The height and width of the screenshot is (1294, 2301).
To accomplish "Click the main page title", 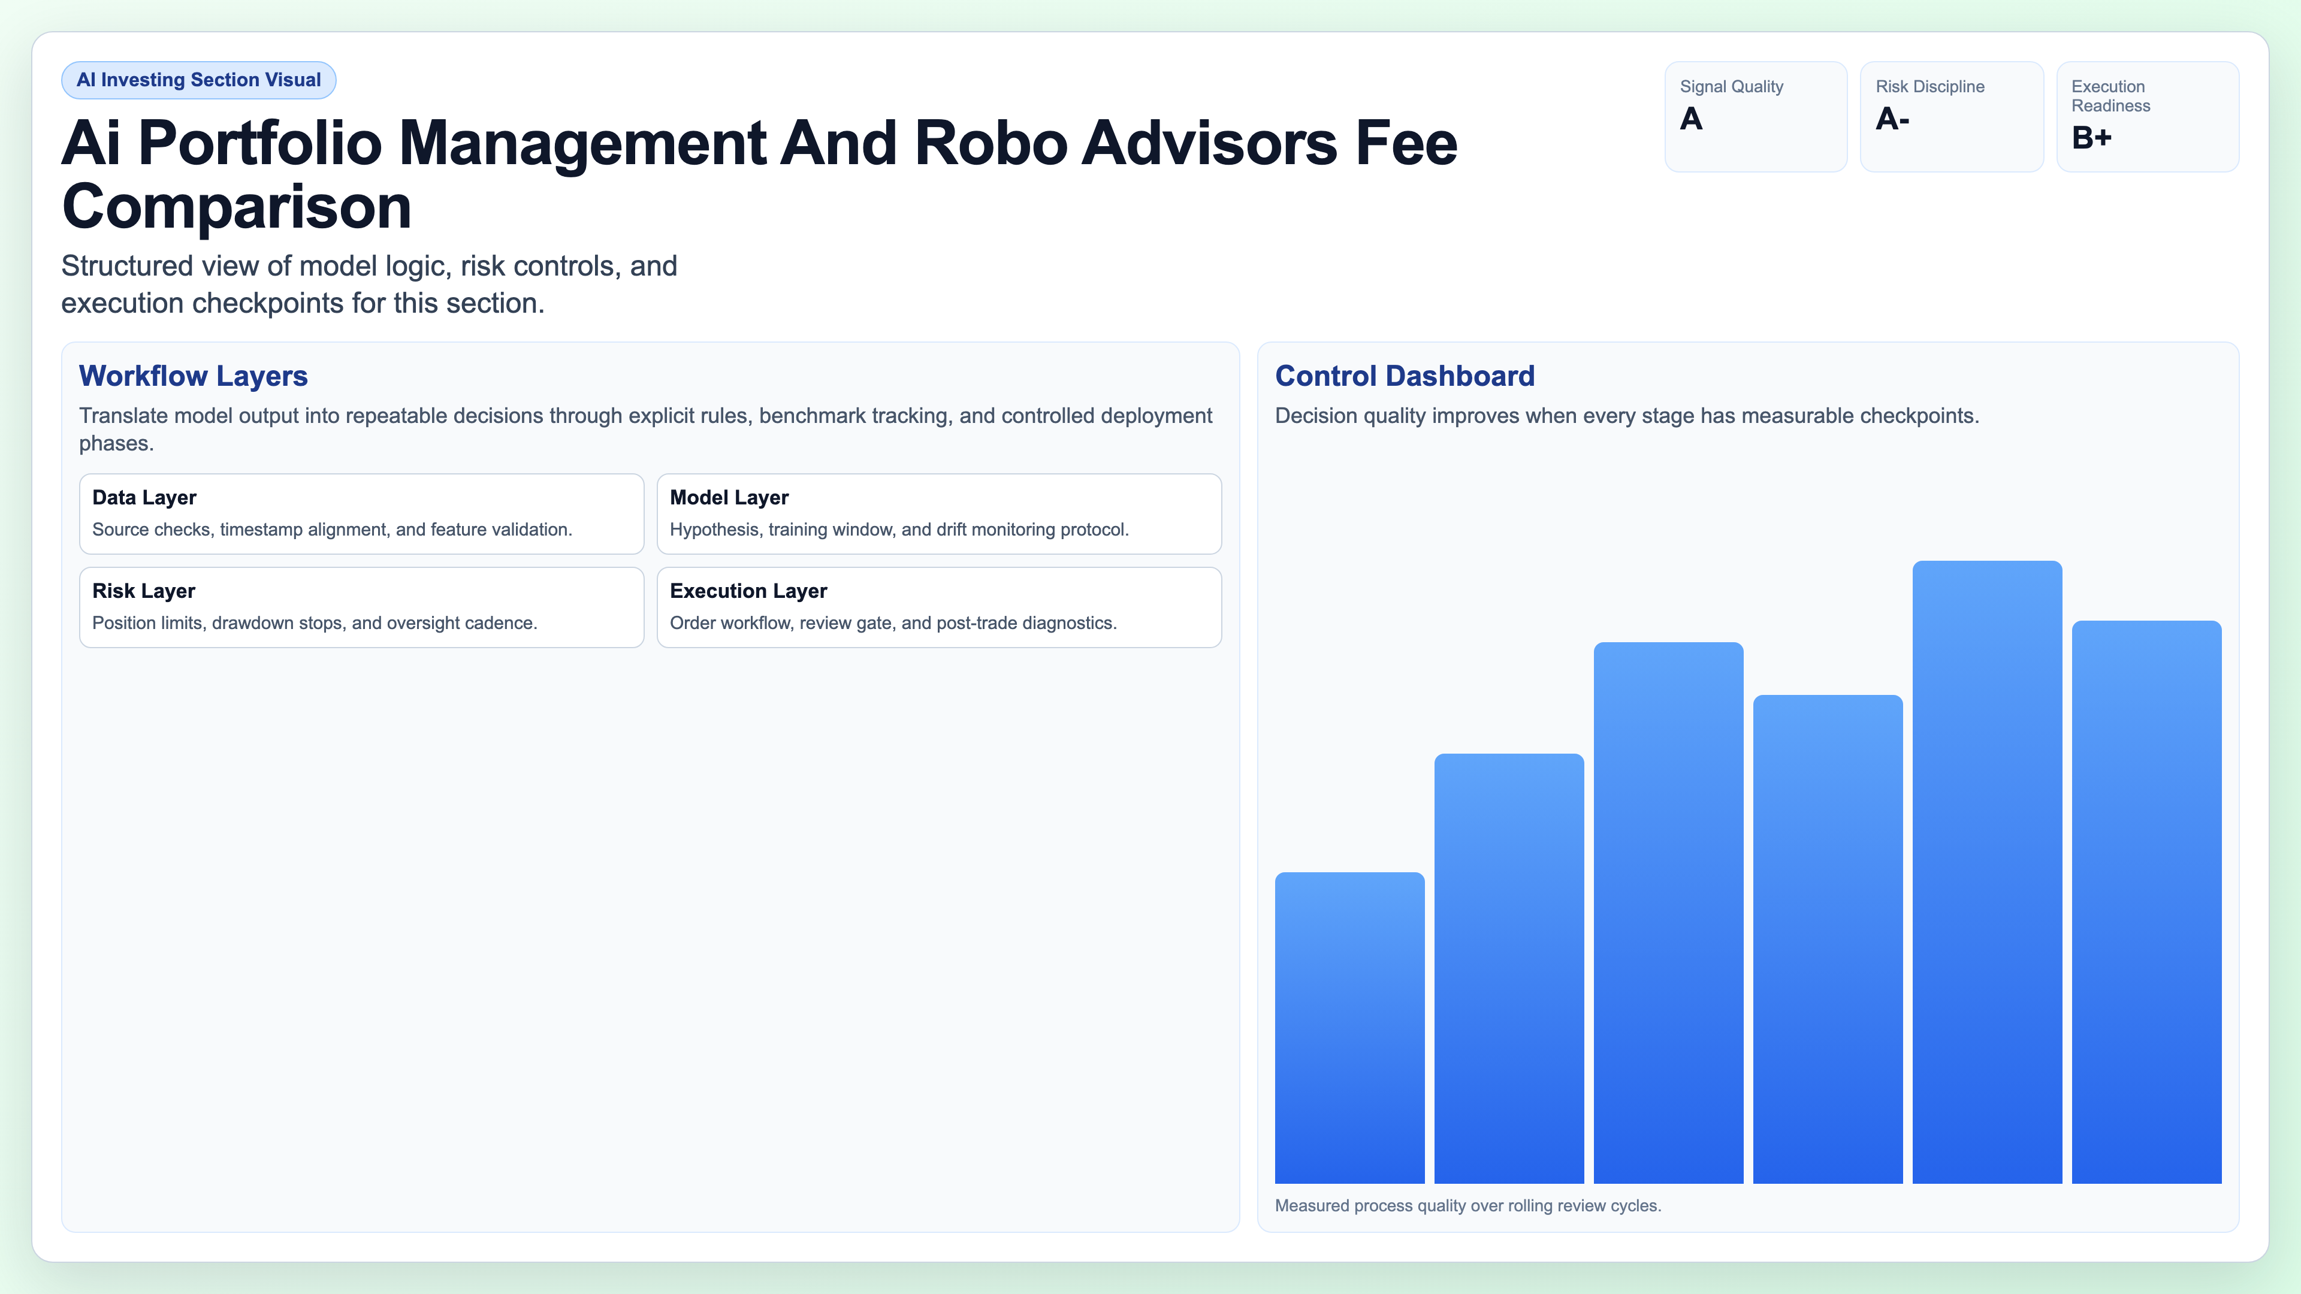I will (x=759, y=175).
